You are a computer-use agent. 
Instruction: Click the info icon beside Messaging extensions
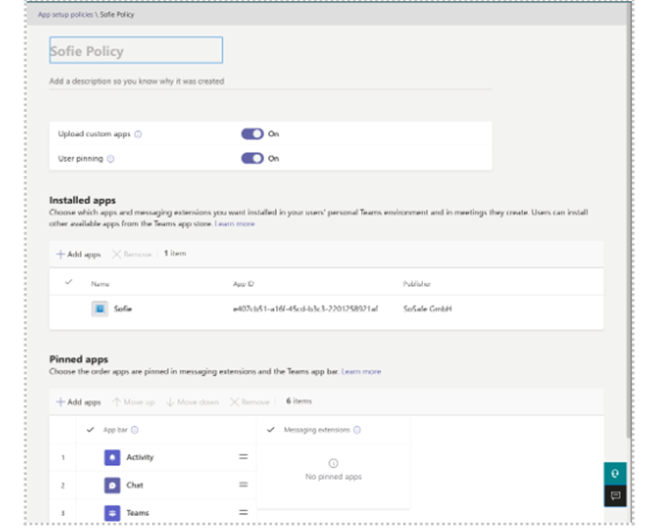pyautogui.click(x=357, y=430)
